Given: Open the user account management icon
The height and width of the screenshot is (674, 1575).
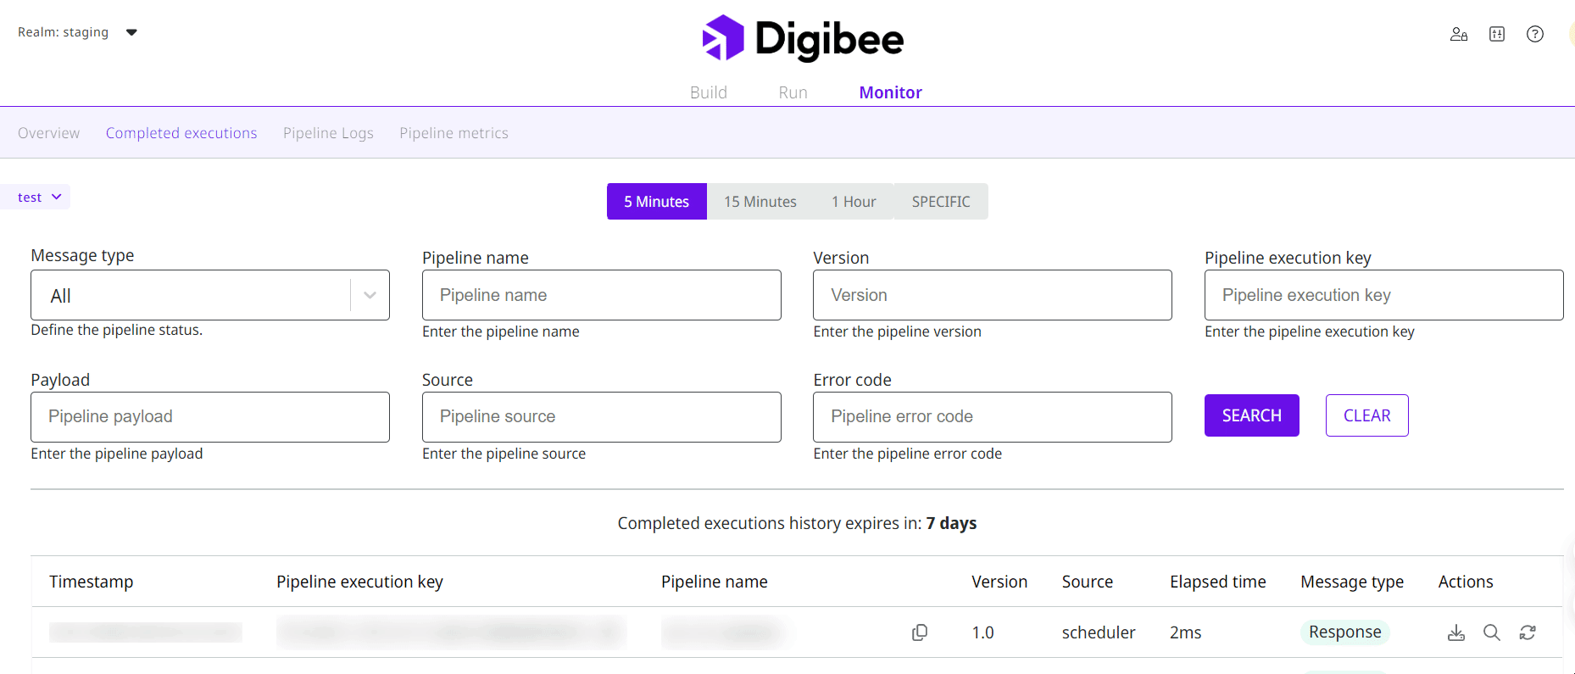Looking at the screenshot, I should (1458, 34).
